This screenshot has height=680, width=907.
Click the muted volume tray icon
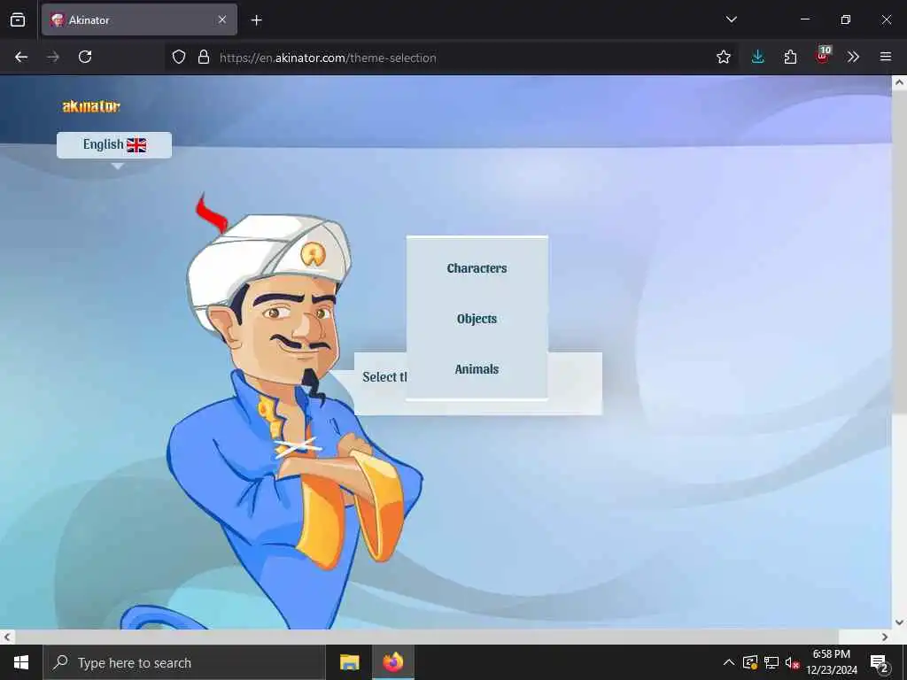coord(792,662)
